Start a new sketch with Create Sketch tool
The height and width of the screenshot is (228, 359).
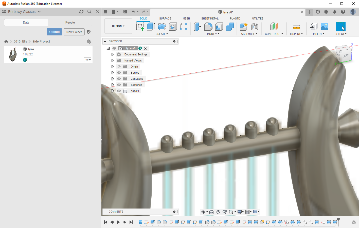tap(140, 27)
